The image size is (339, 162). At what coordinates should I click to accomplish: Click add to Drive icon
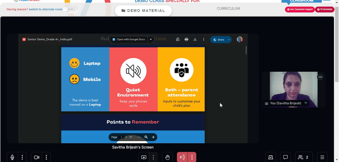click(x=178, y=40)
